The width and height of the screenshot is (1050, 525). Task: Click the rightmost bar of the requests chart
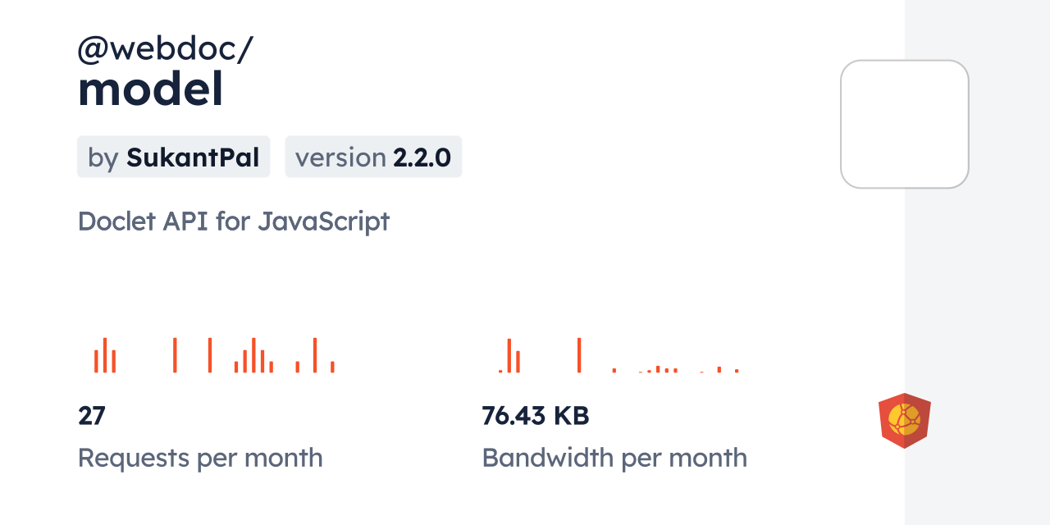332,367
